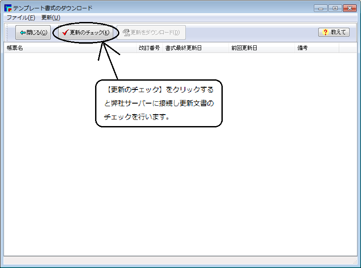
Task: Select the 書式最終更新日 column header
Action: coord(195,48)
